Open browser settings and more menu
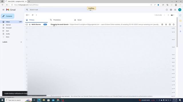The width and height of the screenshot is (183, 102). click(180, 5)
